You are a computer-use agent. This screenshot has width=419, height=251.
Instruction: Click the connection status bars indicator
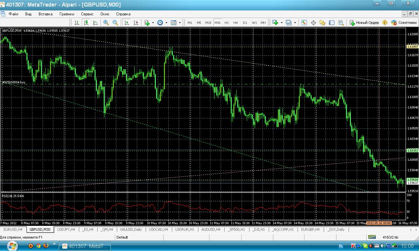(x=372, y=237)
